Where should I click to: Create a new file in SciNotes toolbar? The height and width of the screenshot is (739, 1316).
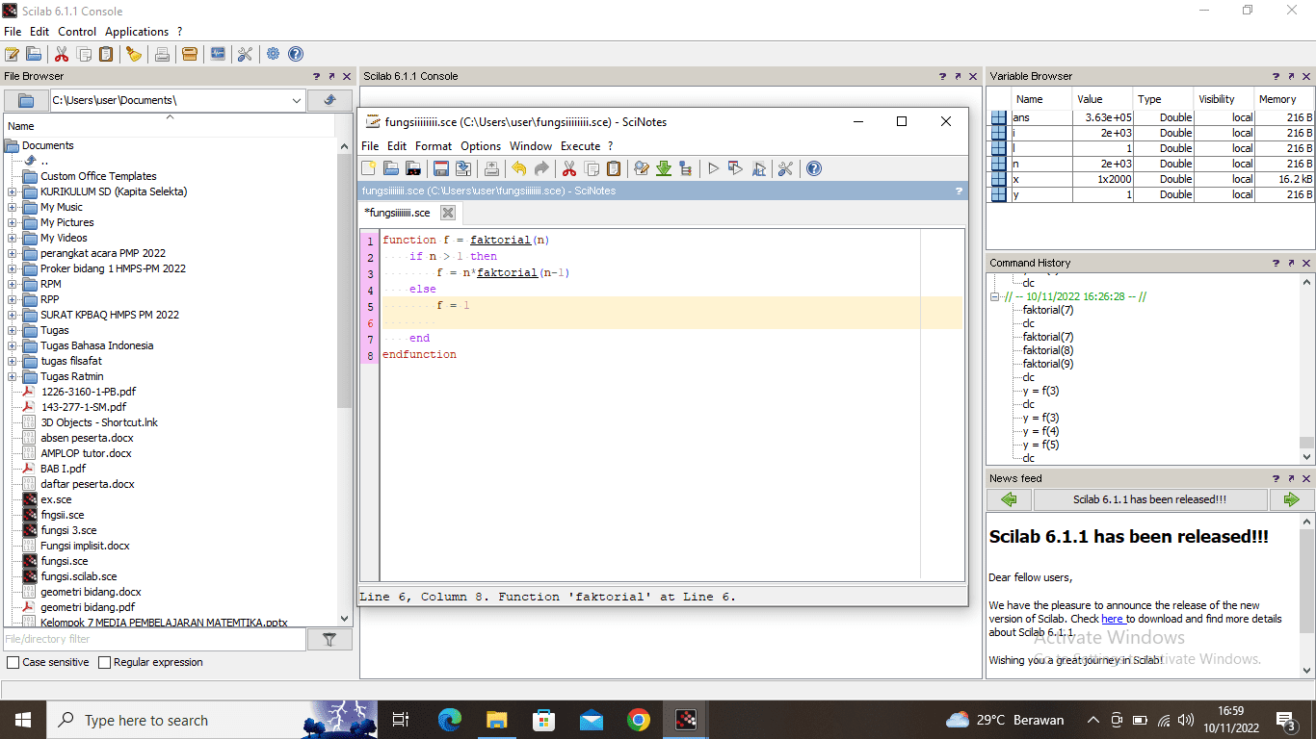[x=369, y=168]
